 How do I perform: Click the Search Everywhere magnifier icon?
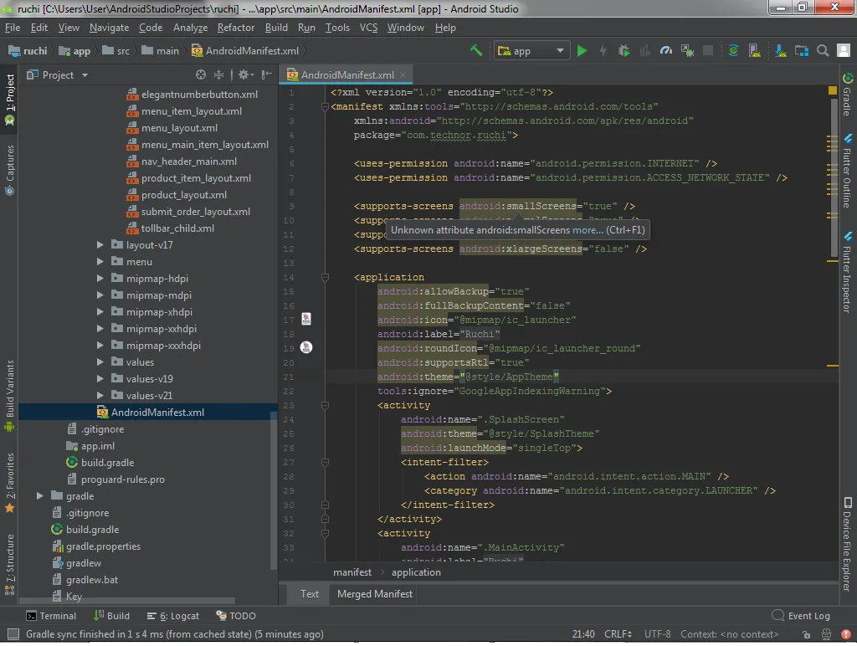823,51
